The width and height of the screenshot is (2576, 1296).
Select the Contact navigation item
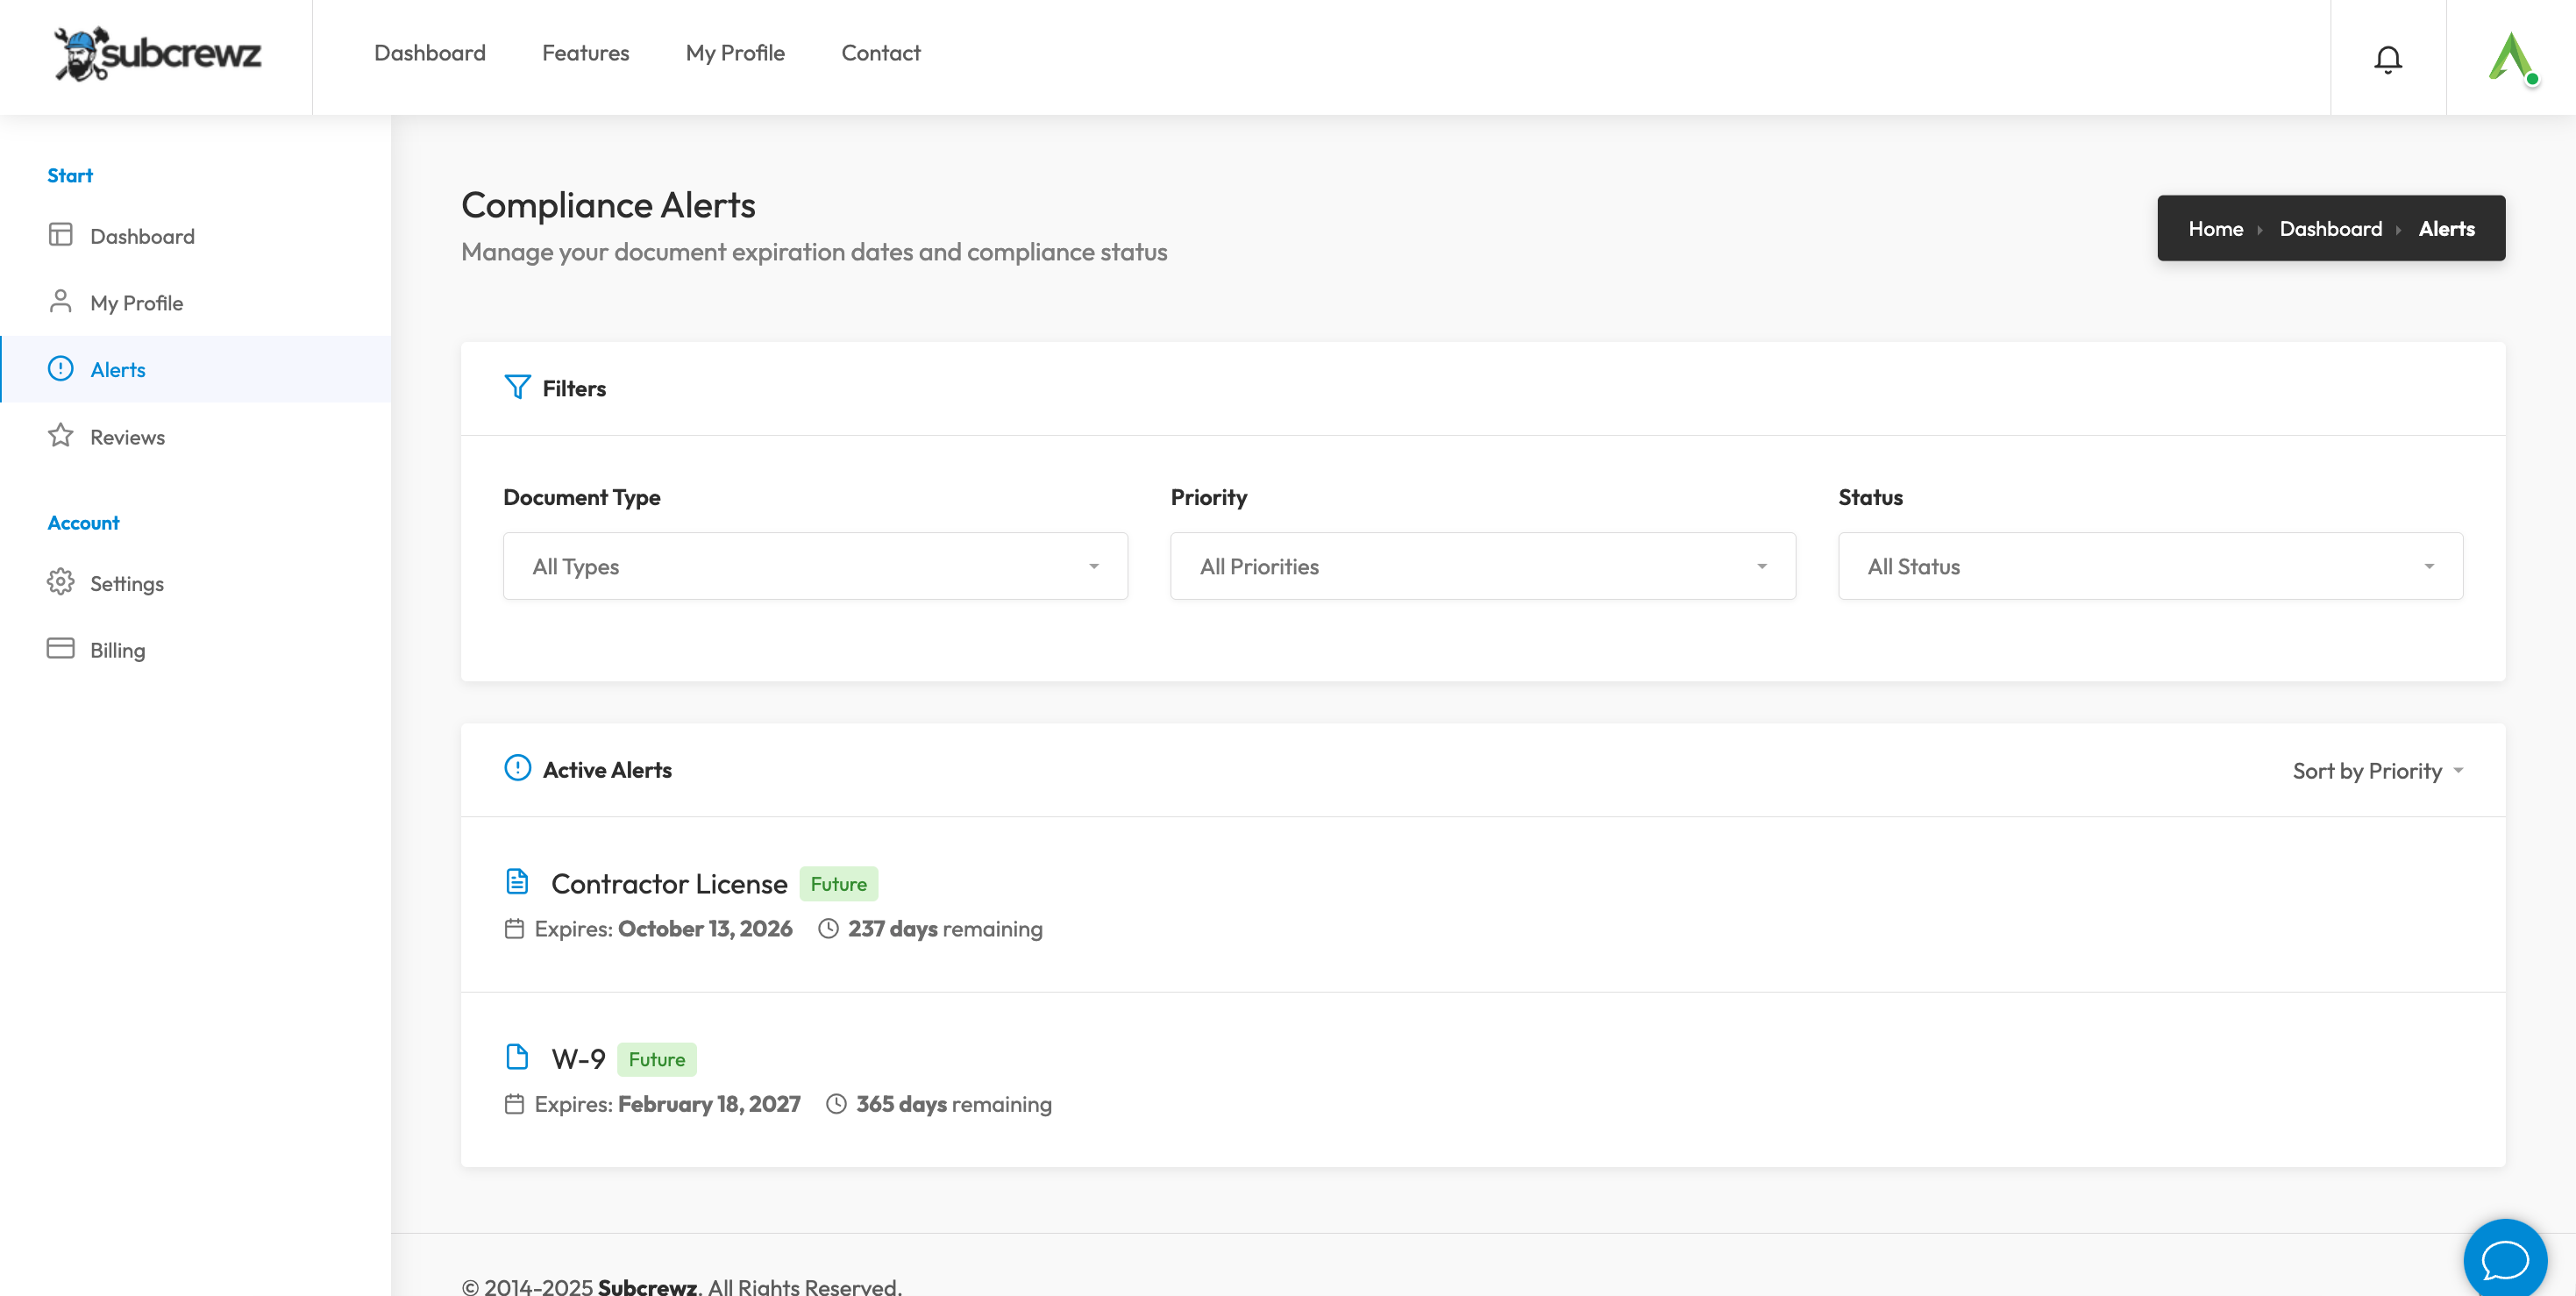(881, 52)
